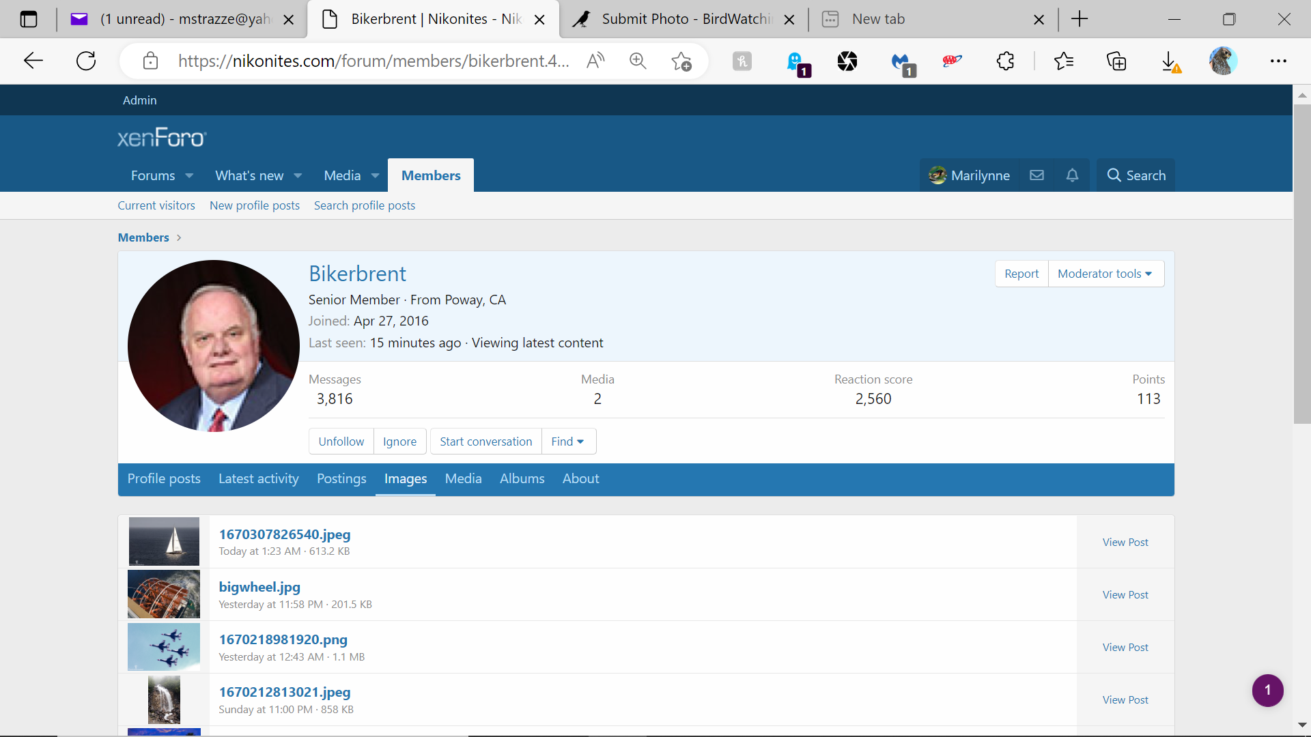The width and height of the screenshot is (1311, 737).
Task: Open the Collections icon in toolbar
Action: tap(1116, 61)
